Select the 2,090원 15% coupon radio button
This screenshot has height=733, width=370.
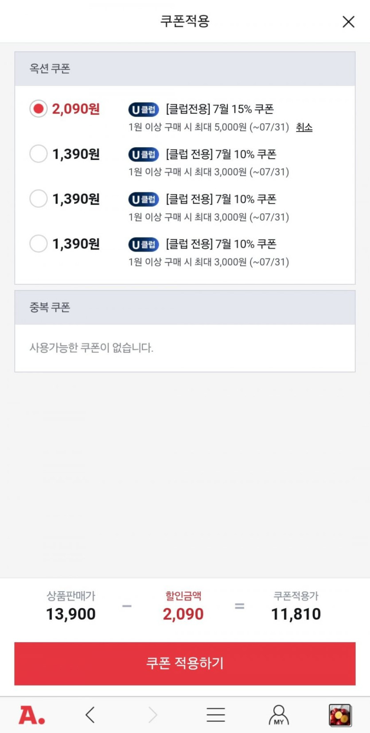click(x=39, y=109)
